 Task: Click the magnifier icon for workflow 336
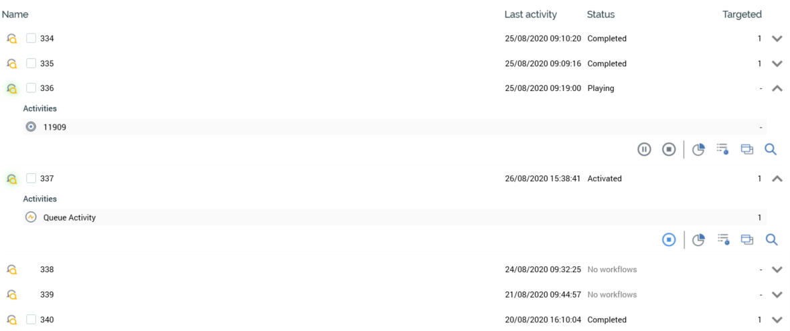coord(771,150)
